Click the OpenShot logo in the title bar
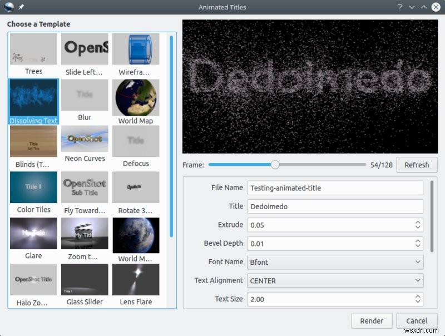Screen dimensions: 445x336 tap(8, 7)
